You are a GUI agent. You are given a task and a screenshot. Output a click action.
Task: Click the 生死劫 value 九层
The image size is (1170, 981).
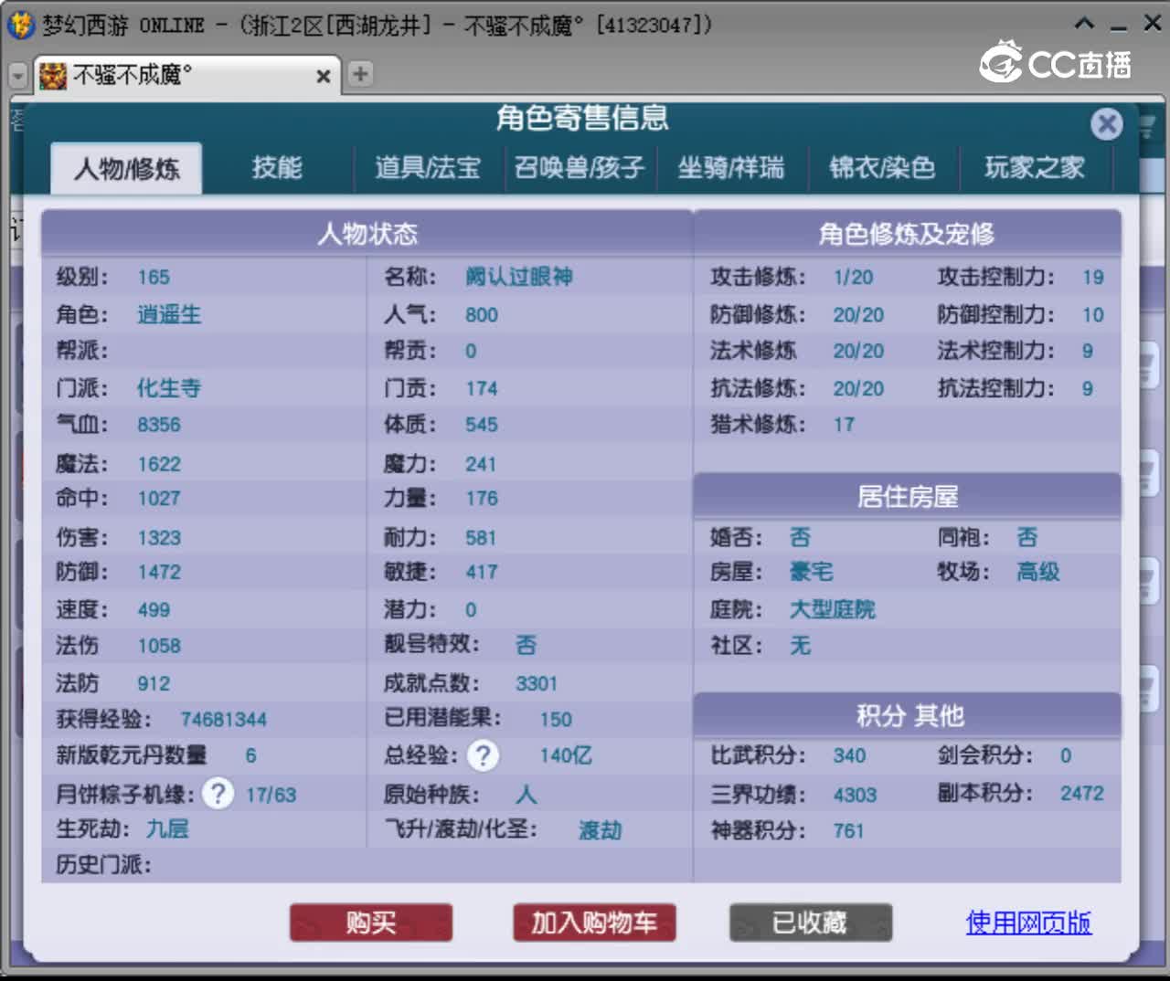168,829
